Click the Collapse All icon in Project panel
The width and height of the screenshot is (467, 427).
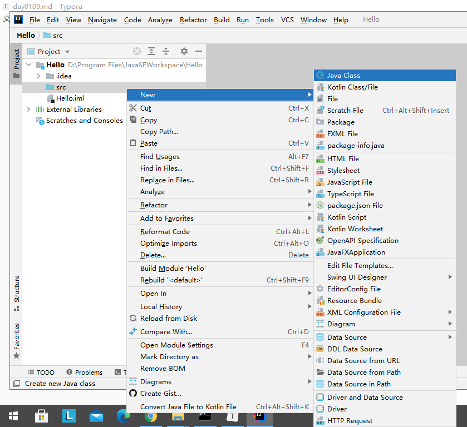point(166,51)
